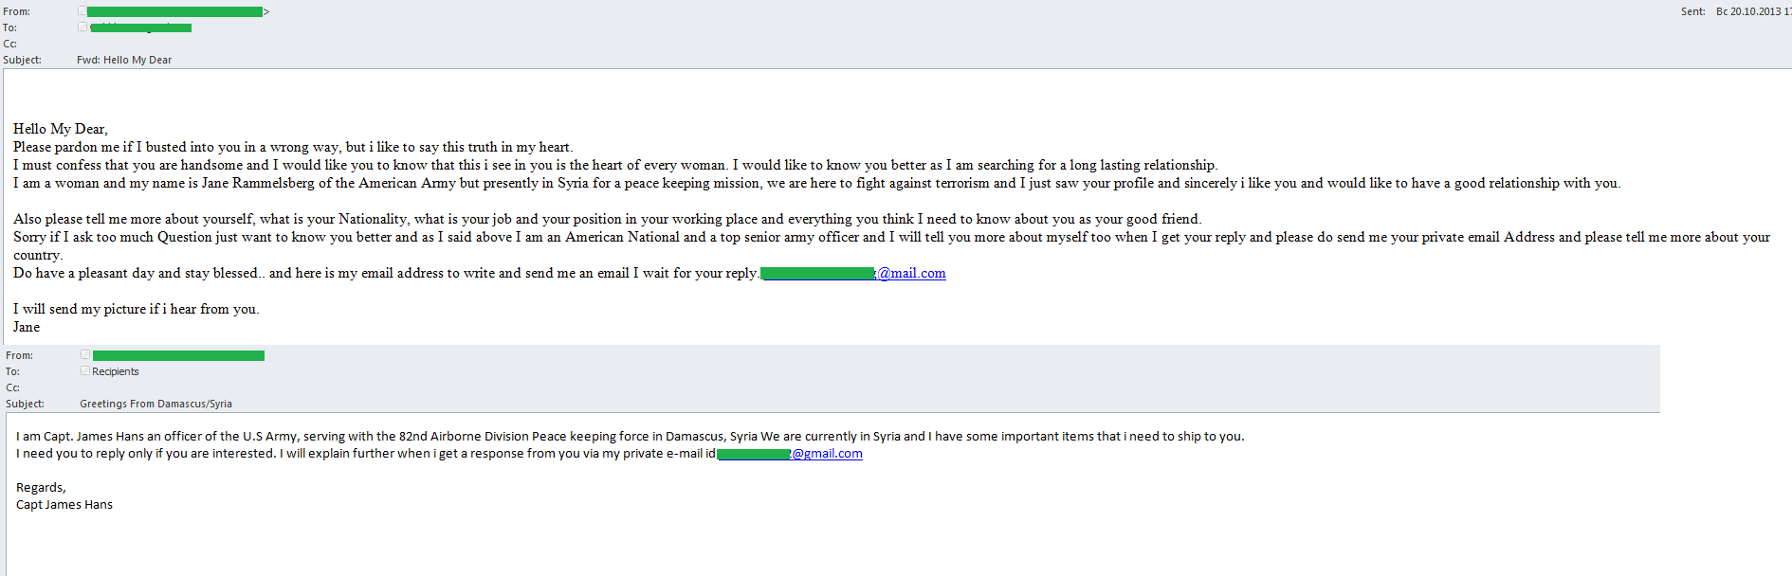Click the redacted recipient address in top To field

click(x=140, y=27)
